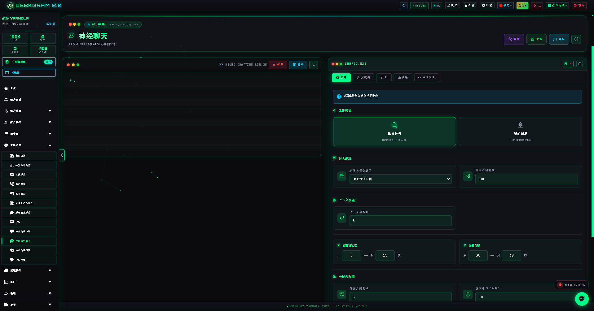Open the 设置 settings top bar button
Viewport: 594px width, 311px height.
pos(487,6)
